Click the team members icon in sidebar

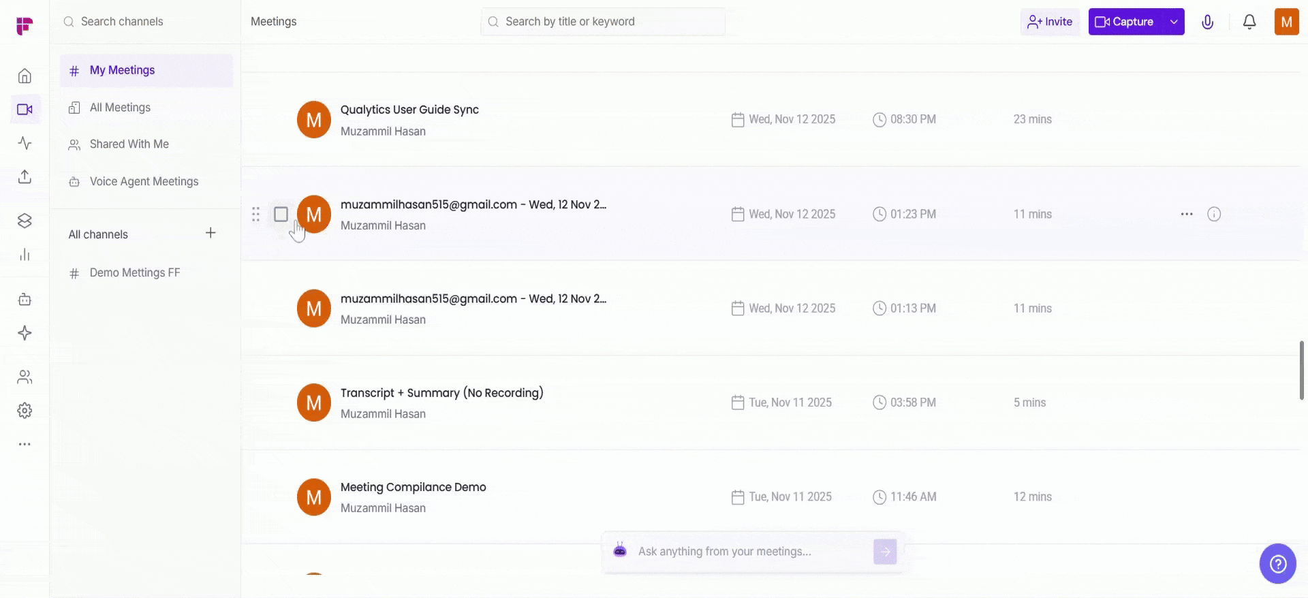pos(25,377)
